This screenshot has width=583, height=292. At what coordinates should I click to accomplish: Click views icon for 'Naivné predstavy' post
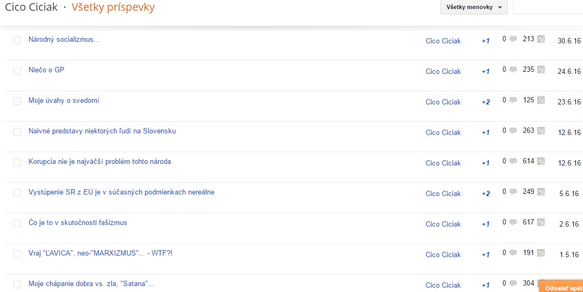[541, 131]
